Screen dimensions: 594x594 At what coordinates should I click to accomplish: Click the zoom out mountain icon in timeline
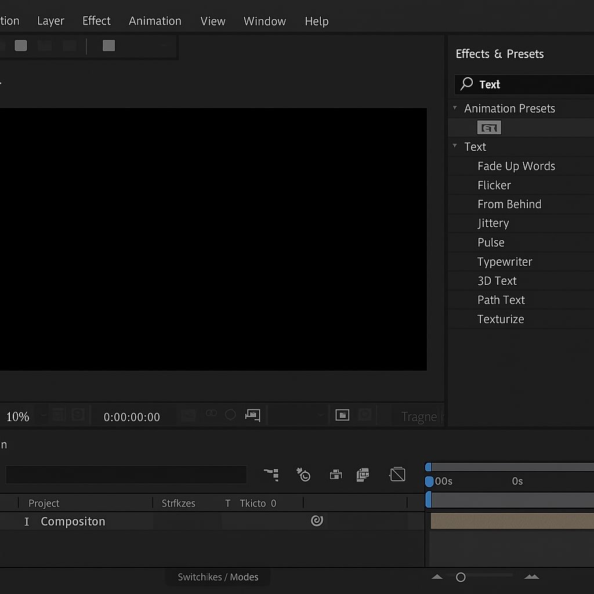[437, 577]
